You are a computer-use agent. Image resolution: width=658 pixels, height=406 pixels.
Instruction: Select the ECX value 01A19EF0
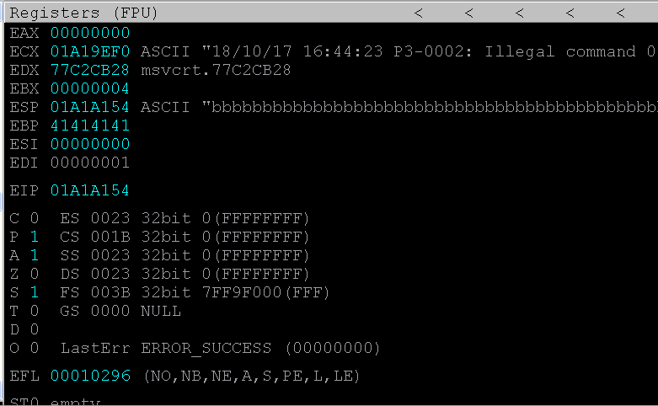[90, 51]
